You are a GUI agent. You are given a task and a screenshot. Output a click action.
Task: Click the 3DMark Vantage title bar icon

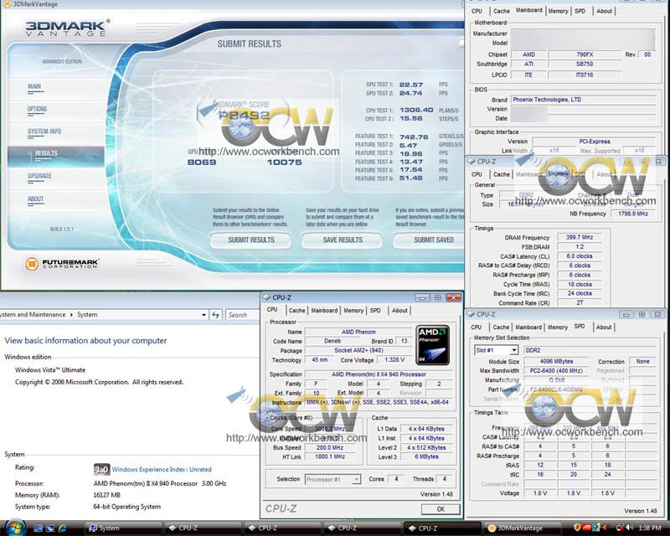[8, 4]
